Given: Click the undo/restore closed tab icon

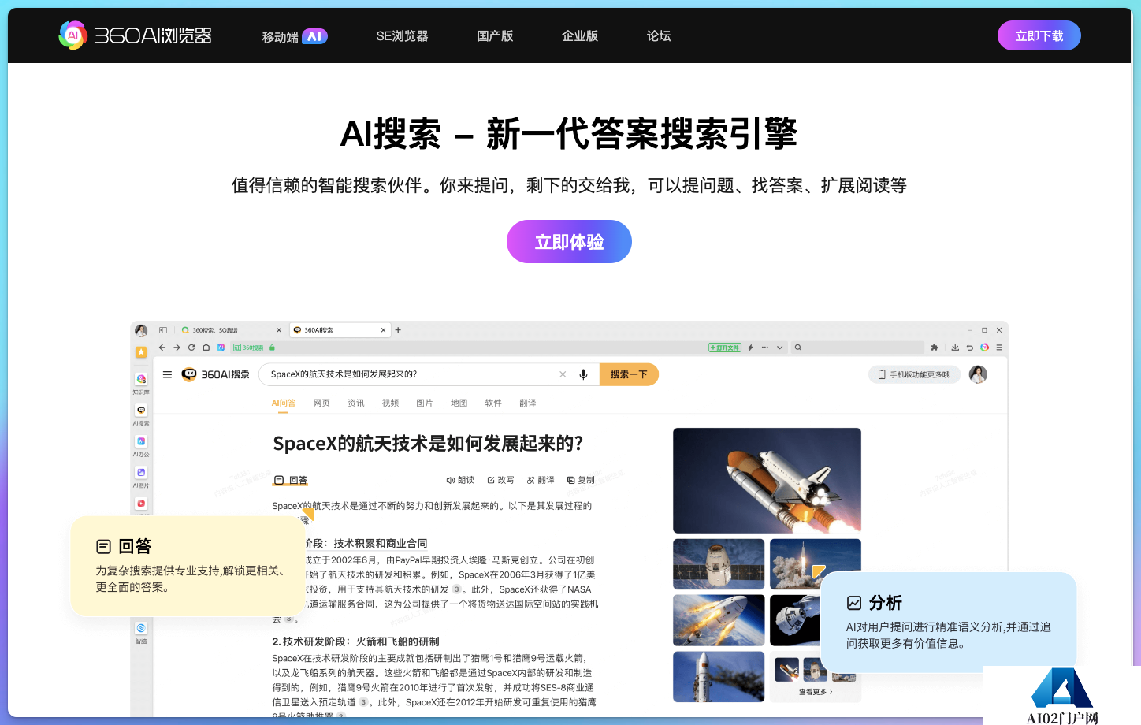Looking at the screenshot, I should 970,348.
